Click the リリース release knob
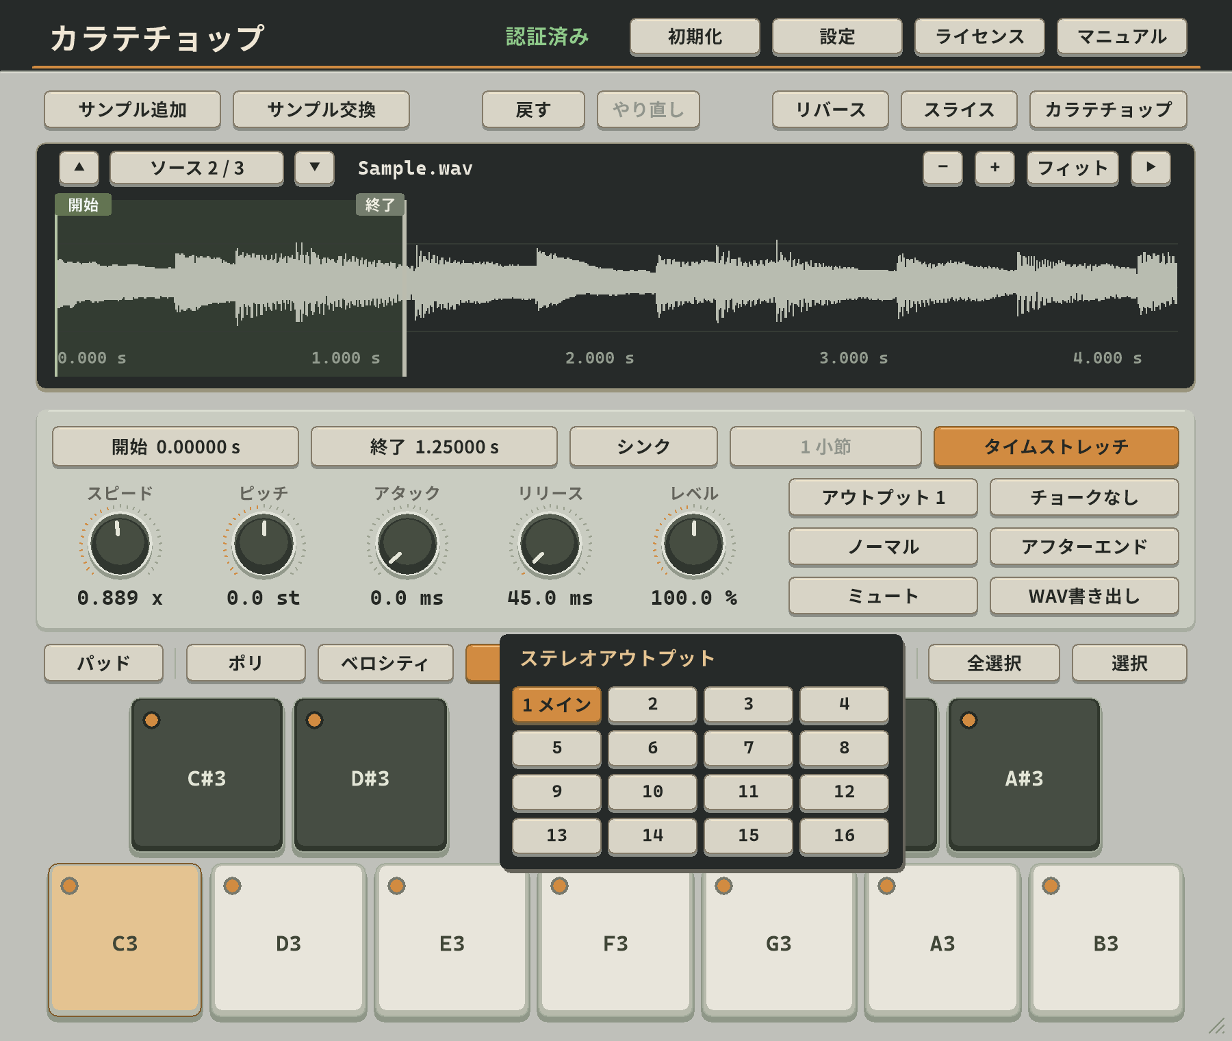Image resolution: width=1232 pixels, height=1041 pixels. click(x=550, y=544)
